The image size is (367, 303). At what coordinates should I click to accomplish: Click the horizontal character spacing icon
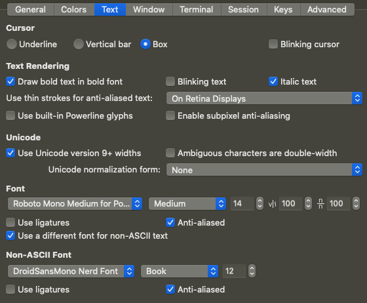pos(272,204)
